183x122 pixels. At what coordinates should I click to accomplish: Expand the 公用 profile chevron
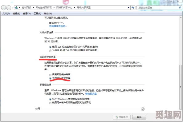pyautogui.click(x=143, y=109)
